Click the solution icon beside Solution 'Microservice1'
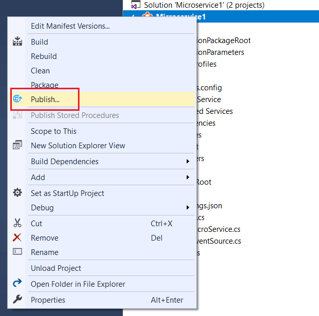 coord(136,5)
